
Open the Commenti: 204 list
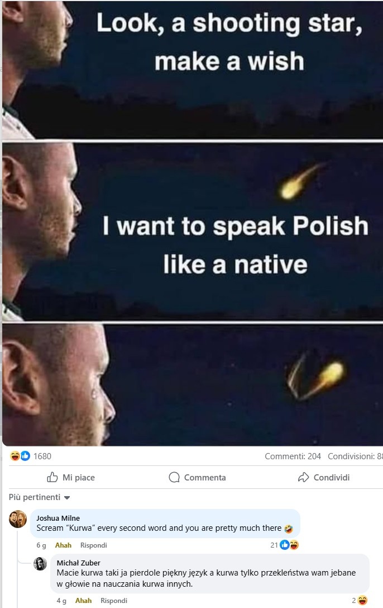(x=293, y=456)
